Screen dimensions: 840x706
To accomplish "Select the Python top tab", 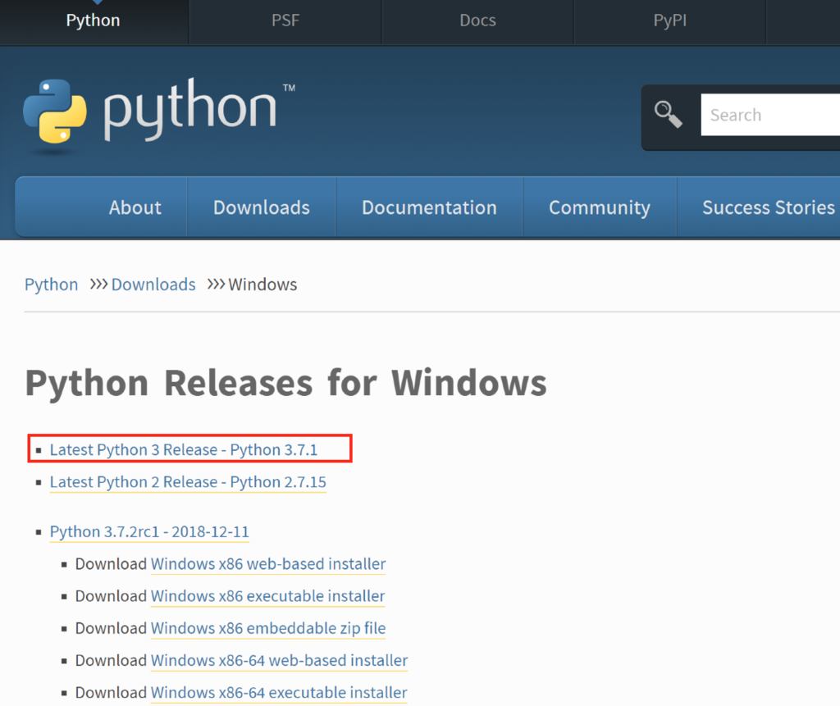I will [93, 21].
